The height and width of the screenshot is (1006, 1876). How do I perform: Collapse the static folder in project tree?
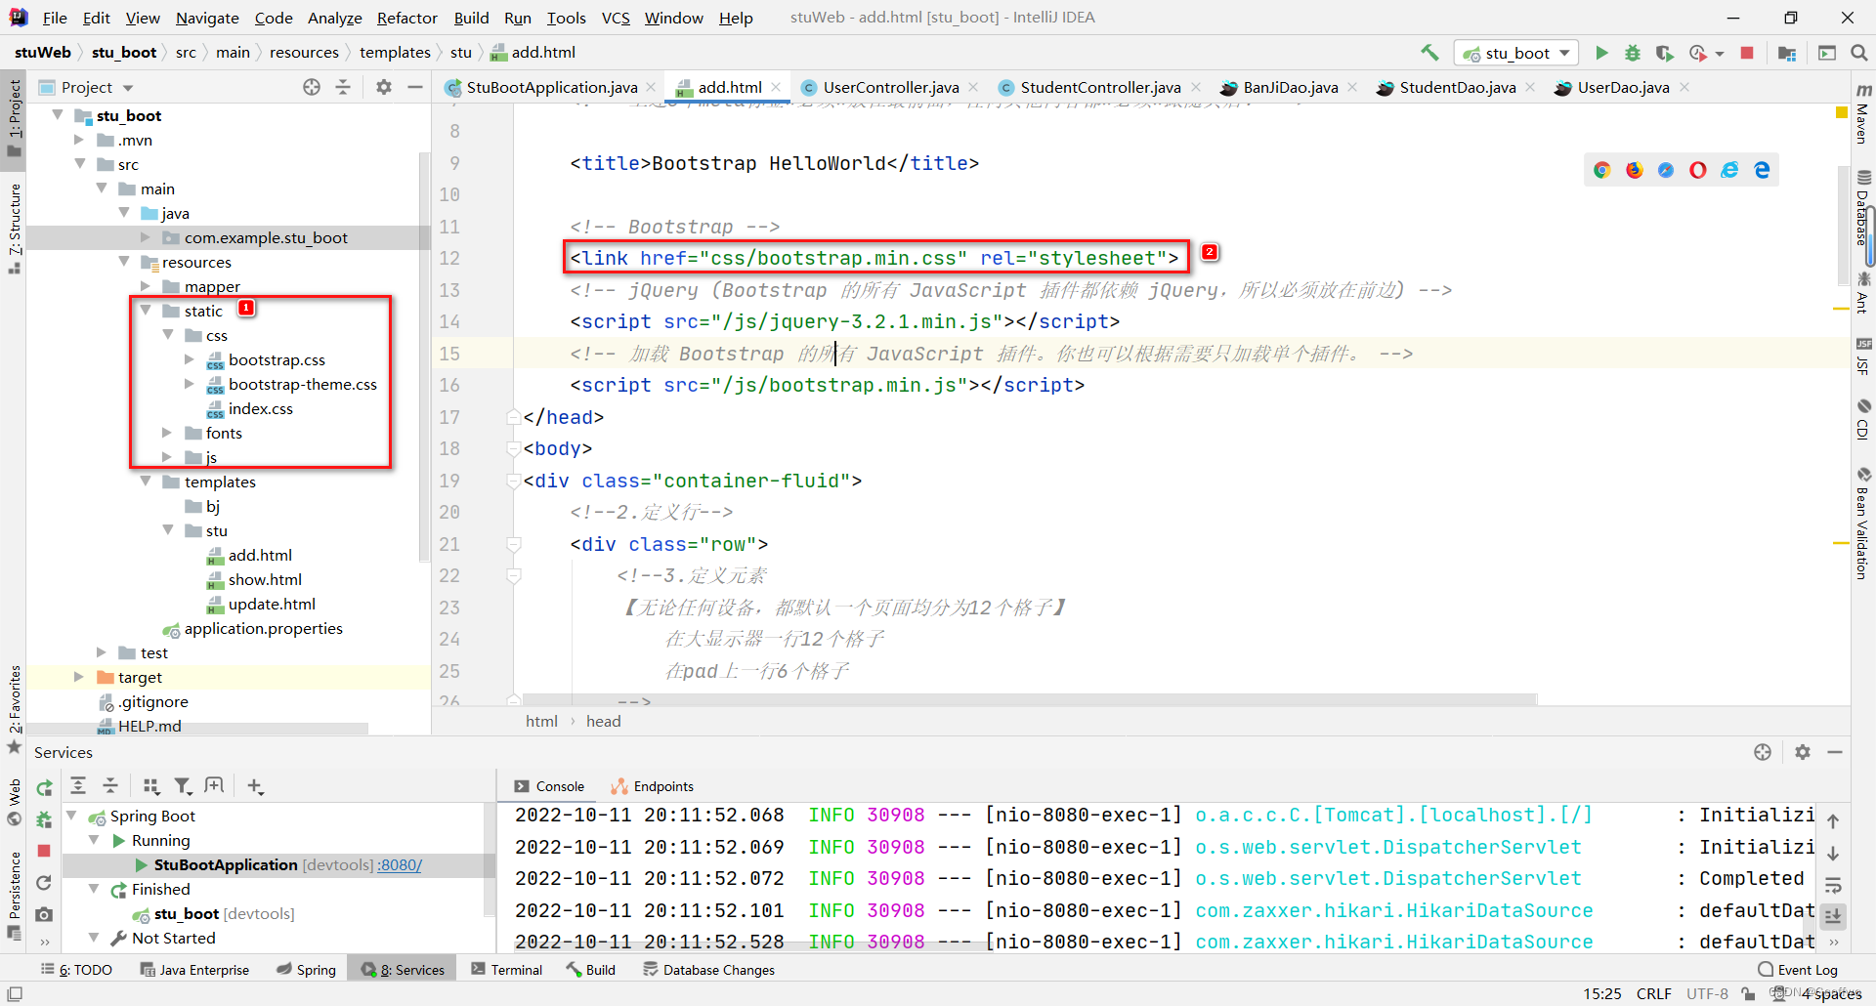146,311
